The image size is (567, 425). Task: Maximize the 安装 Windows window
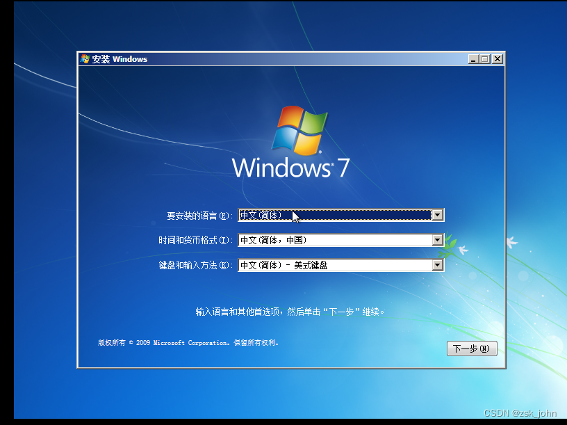(x=485, y=59)
